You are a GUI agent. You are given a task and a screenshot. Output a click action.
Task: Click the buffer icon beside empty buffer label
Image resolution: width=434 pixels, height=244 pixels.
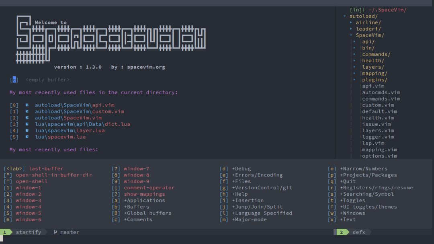point(14,80)
